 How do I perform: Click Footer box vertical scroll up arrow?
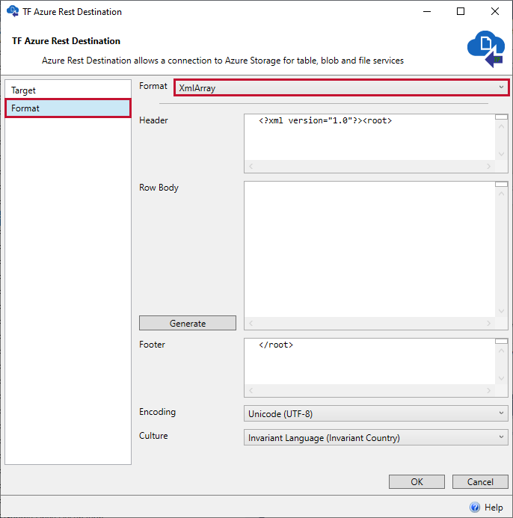click(501, 351)
